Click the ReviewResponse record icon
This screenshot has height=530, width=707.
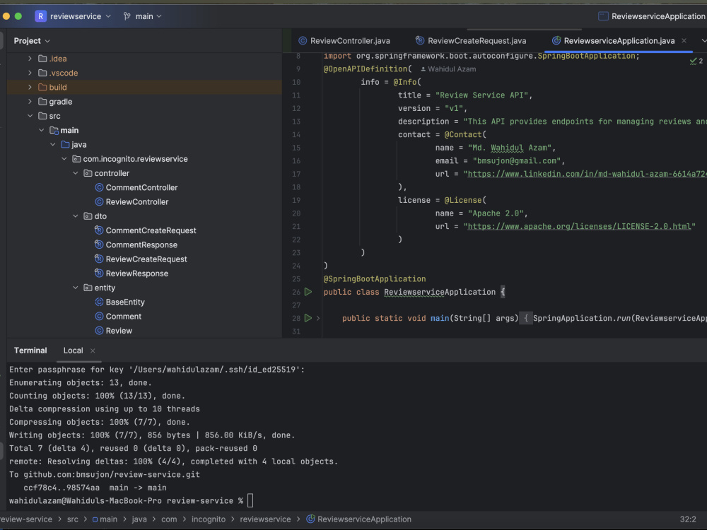99,273
